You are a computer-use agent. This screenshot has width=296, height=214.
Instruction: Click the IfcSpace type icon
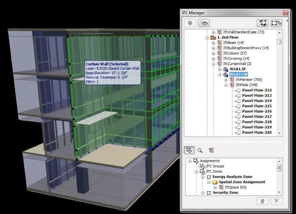click(221, 187)
